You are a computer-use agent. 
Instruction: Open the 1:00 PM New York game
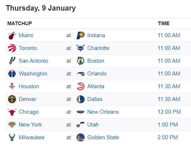point(168,125)
